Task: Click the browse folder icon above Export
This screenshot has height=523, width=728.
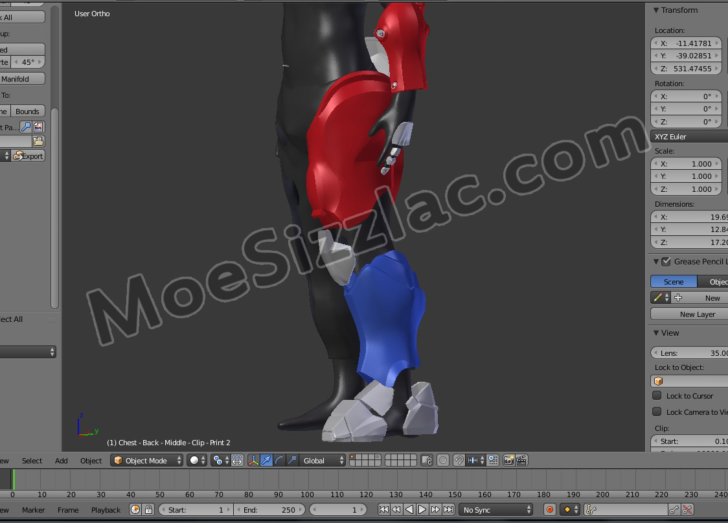Action: 38,141
